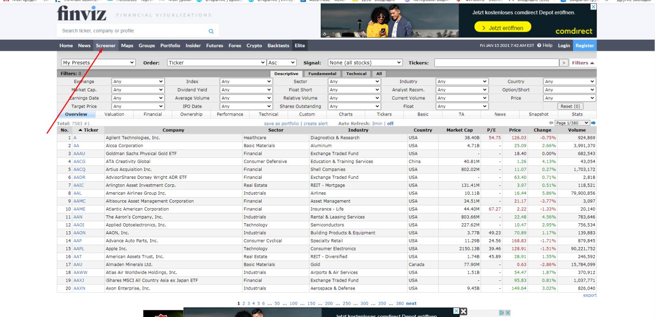The height and width of the screenshot is (317, 655).
Task: Collapse the Filters panel
Action: click(583, 63)
